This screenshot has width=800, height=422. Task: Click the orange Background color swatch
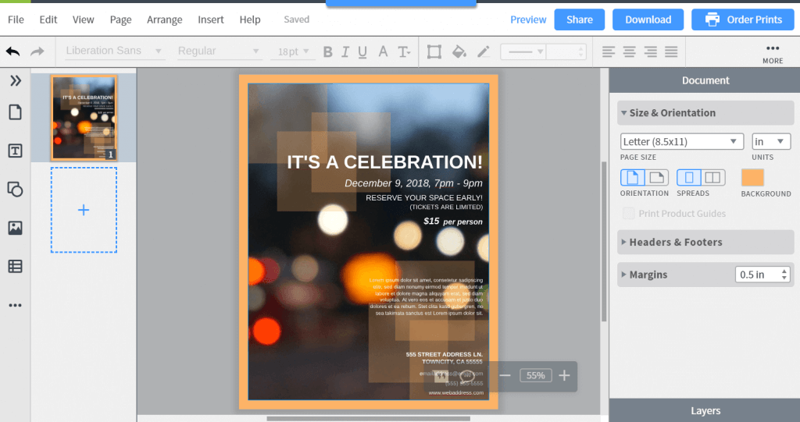point(752,177)
